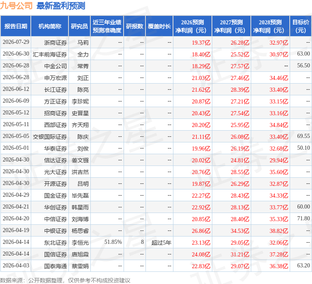The image size is (312, 284).
Task: Click researcher 姜文镪
Action: (80, 160)
